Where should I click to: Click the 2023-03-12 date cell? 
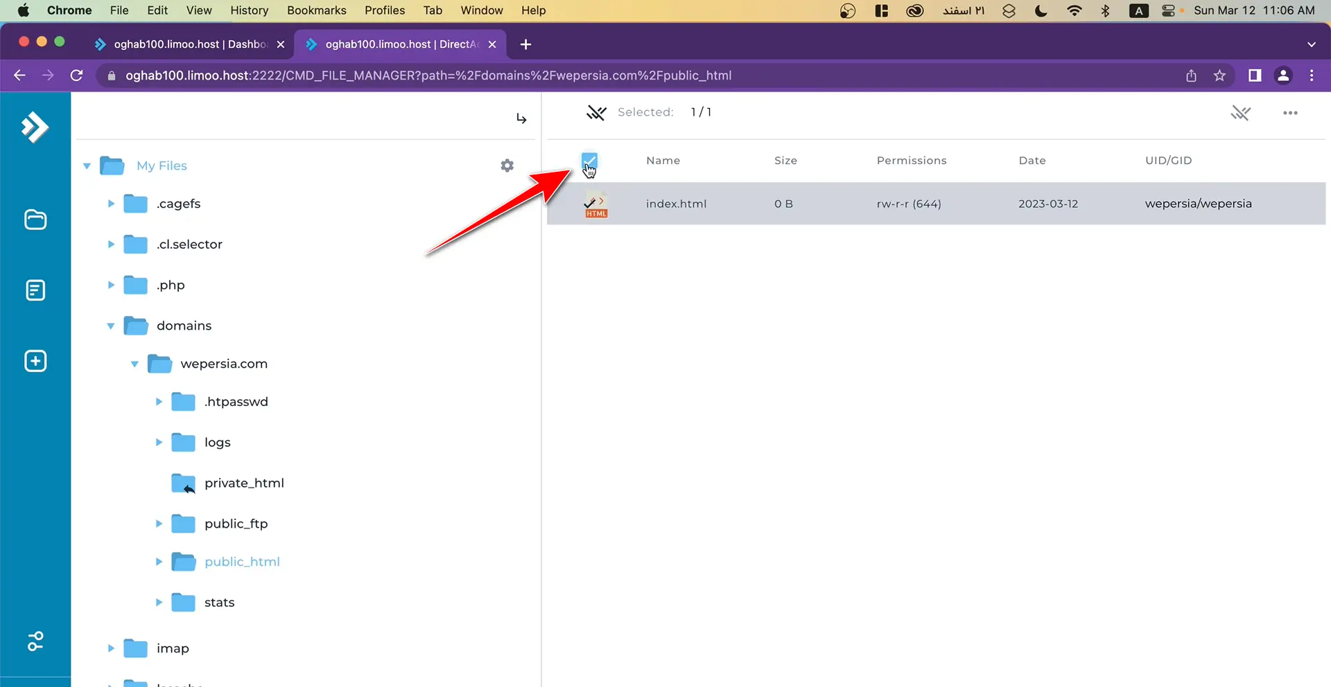point(1048,204)
